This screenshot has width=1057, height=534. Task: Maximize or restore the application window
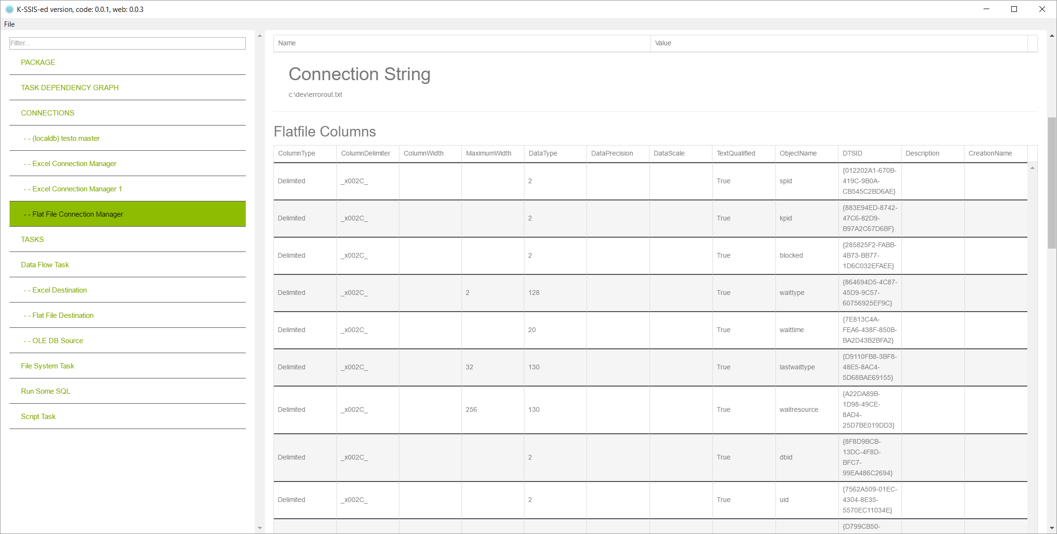tap(1014, 9)
